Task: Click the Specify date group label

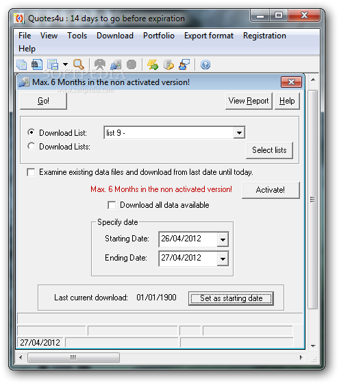Action: (117, 222)
